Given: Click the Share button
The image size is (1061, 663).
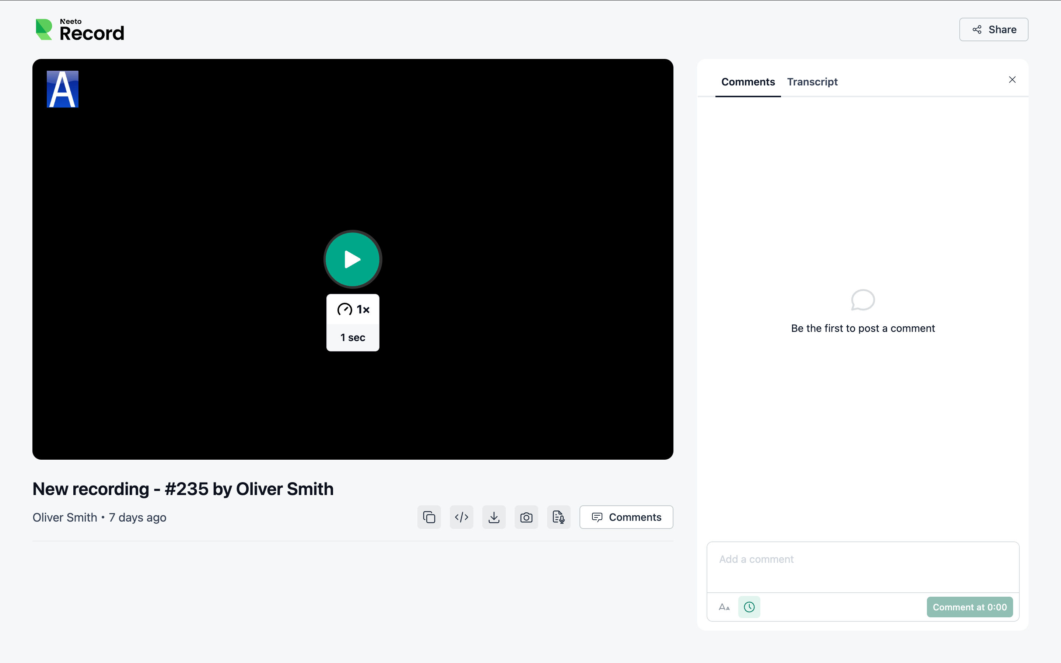Looking at the screenshot, I should point(994,29).
